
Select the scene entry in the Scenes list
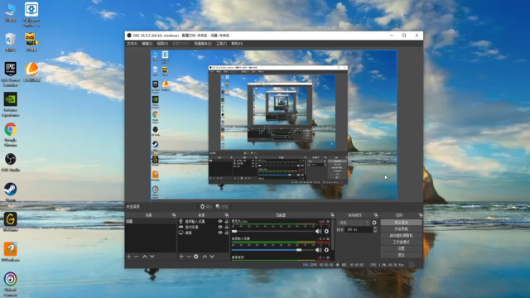[x=151, y=221]
